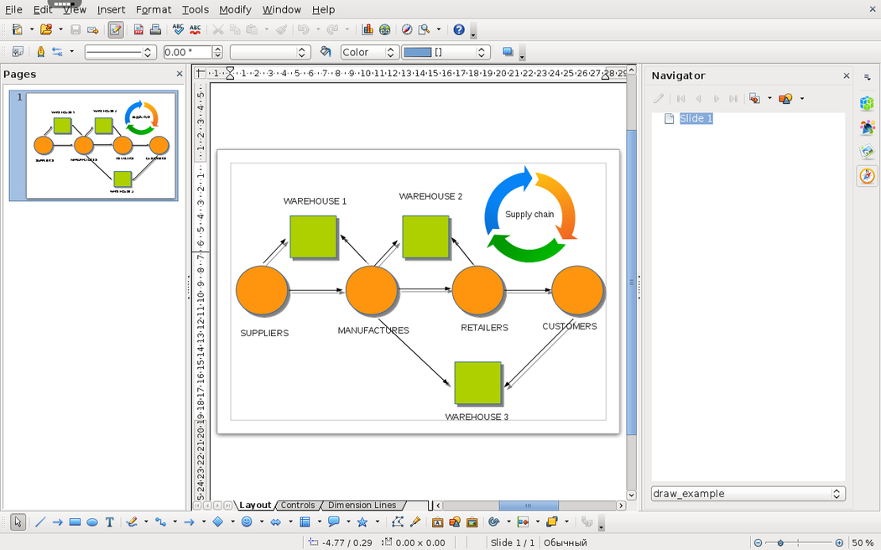Viewport: 881px width, 550px height.
Task: Close the Pages panel
Action: click(180, 74)
